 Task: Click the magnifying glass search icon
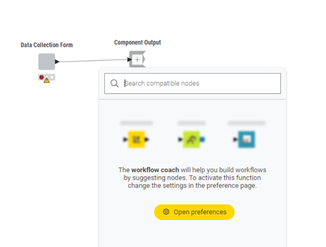point(115,83)
